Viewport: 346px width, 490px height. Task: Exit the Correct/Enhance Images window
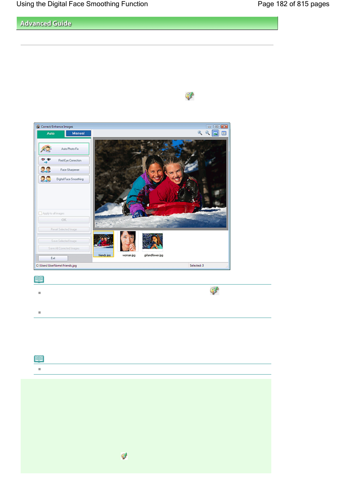(x=53, y=258)
